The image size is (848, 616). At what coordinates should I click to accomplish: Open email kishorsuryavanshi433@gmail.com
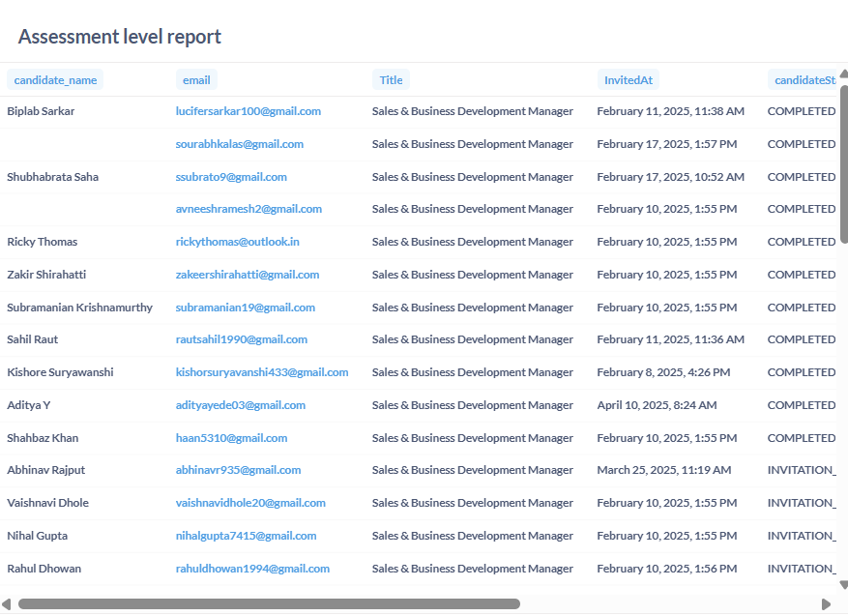coord(262,372)
